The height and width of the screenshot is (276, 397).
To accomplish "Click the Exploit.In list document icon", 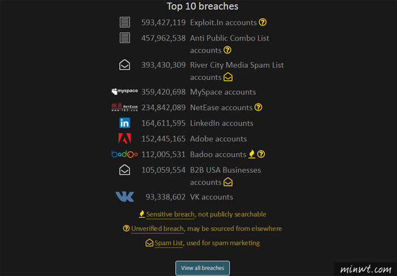I will pos(125,22).
